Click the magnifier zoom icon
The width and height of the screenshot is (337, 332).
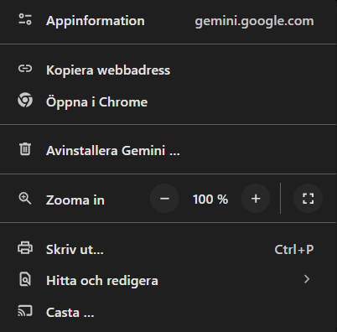click(25, 199)
